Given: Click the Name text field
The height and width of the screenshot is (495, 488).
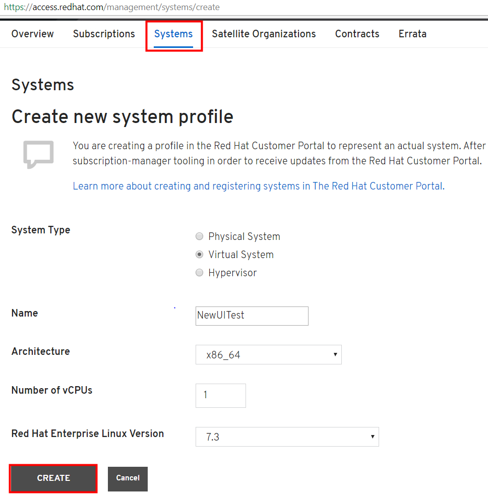Looking at the screenshot, I should (x=252, y=316).
